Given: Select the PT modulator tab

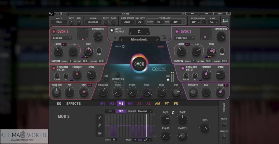Looking at the screenshot, I should [167, 104].
